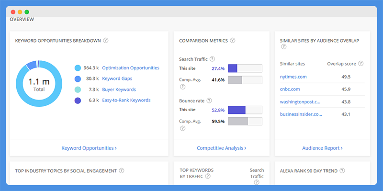Click the Optimization Opportunities light blue swatch
This screenshot has height=191, width=383.
(x=78, y=68)
